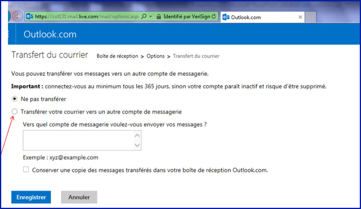Click the browser forward arrow button
Screen dimensions: 361x209
point(17,16)
